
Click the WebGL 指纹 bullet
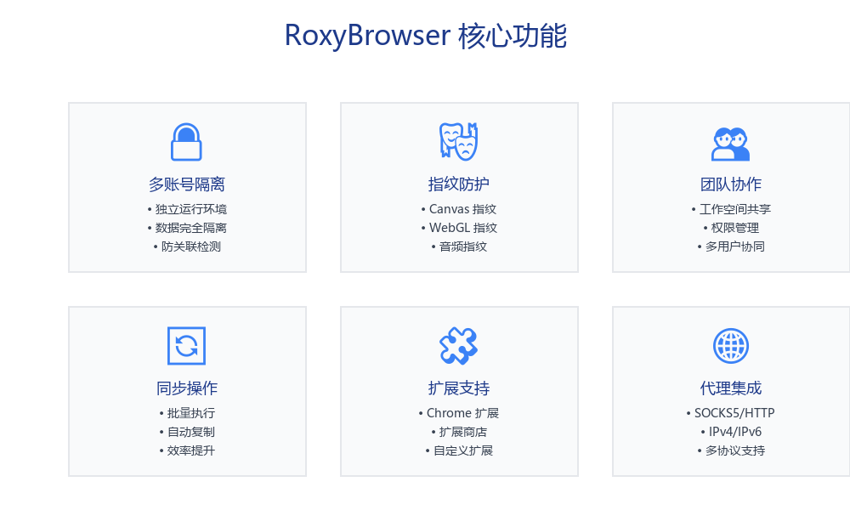pos(459,228)
